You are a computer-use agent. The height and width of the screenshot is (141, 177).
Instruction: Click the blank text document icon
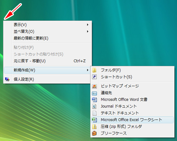coord(95,113)
